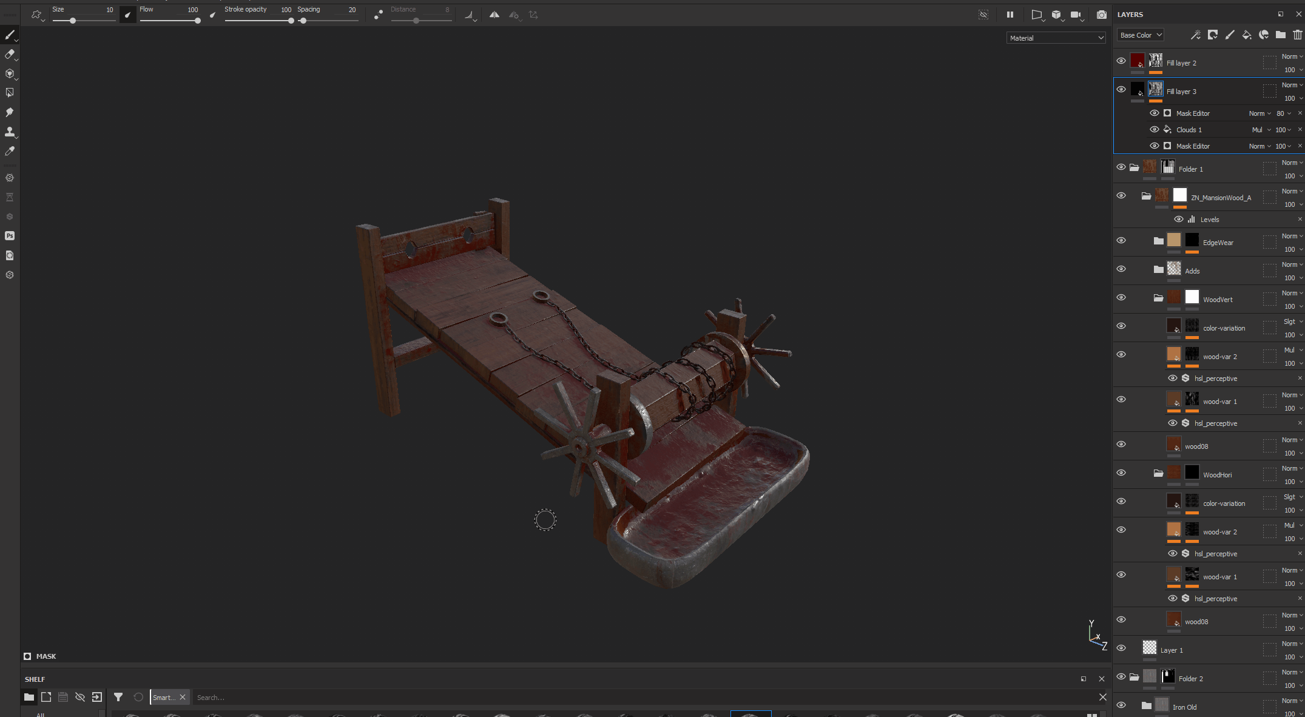The width and height of the screenshot is (1305, 717).
Task: Select the Projection tool
Action: coord(10,74)
